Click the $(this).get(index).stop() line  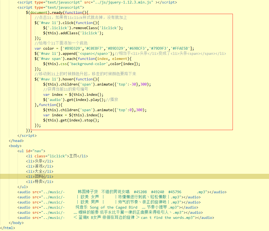click(71, 120)
